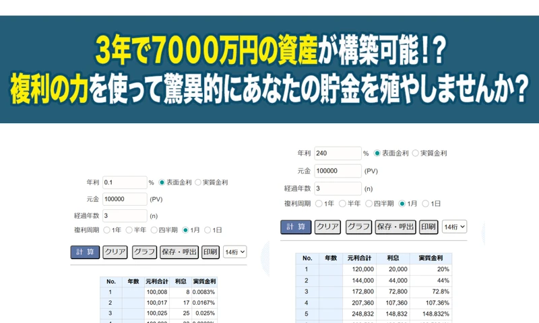Click グラフ button in right calculator

click(358, 227)
